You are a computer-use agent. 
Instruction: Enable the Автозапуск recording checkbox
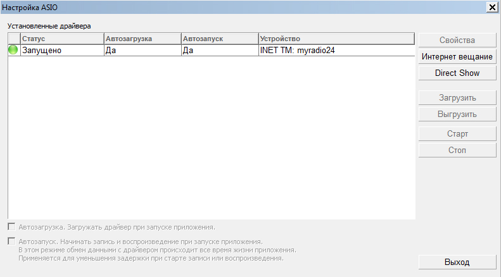tap(11, 242)
